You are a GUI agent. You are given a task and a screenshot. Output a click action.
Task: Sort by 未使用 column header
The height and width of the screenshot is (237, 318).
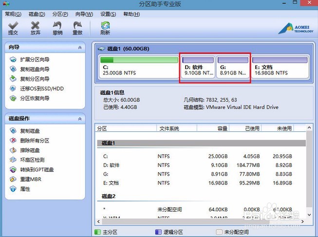(x=278, y=128)
